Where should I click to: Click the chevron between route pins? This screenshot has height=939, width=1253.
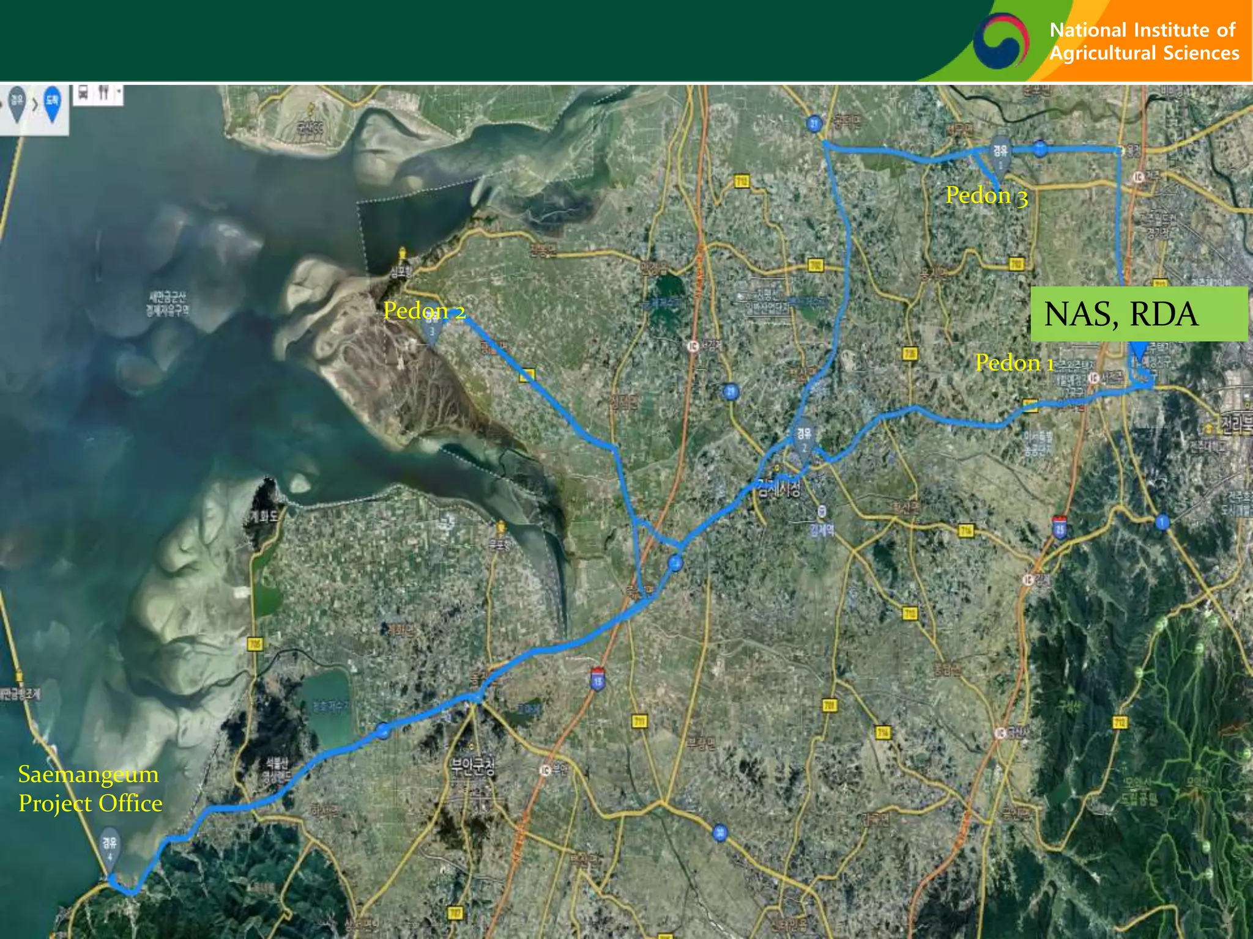coord(34,104)
